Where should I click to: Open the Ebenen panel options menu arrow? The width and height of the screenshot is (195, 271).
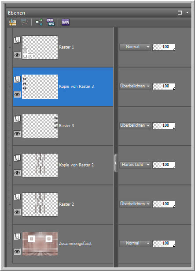pyautogui.click(x=187, y=13)
